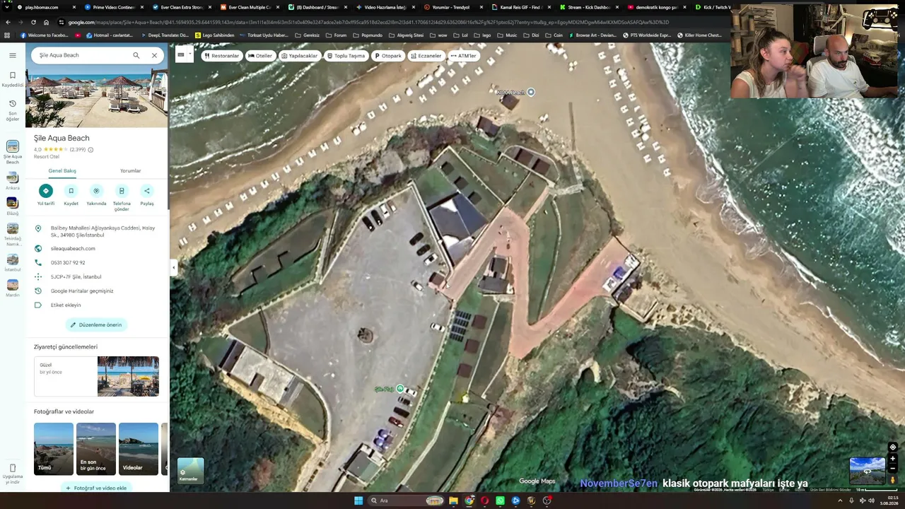Filter map by Restoranlar

[x=221, y=56]
